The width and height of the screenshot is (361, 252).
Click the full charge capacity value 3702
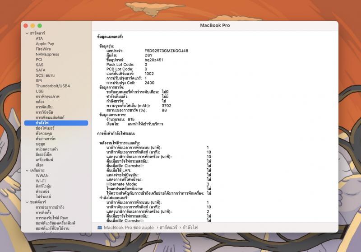tap(167, 106)
